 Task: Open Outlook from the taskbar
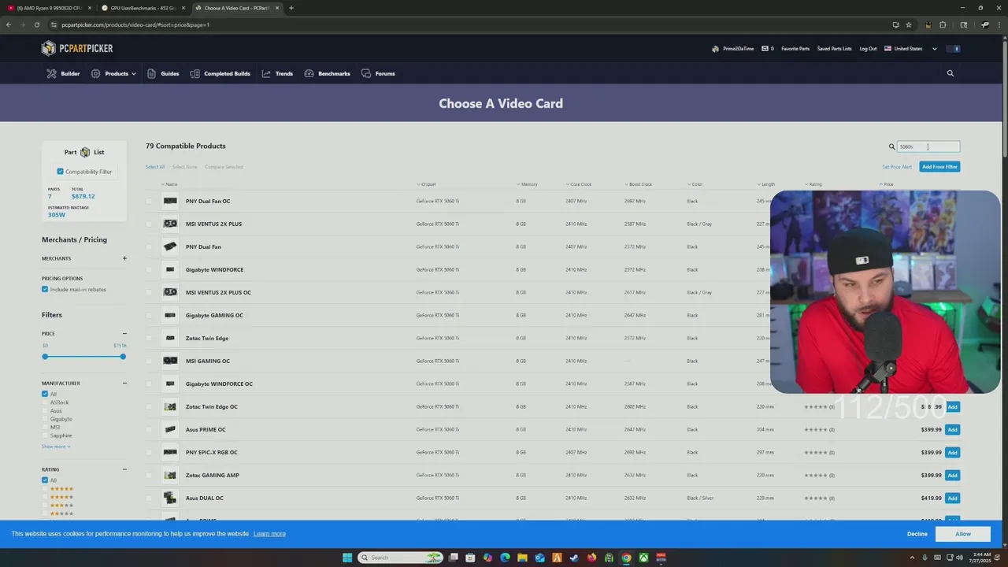pos(539,558)
